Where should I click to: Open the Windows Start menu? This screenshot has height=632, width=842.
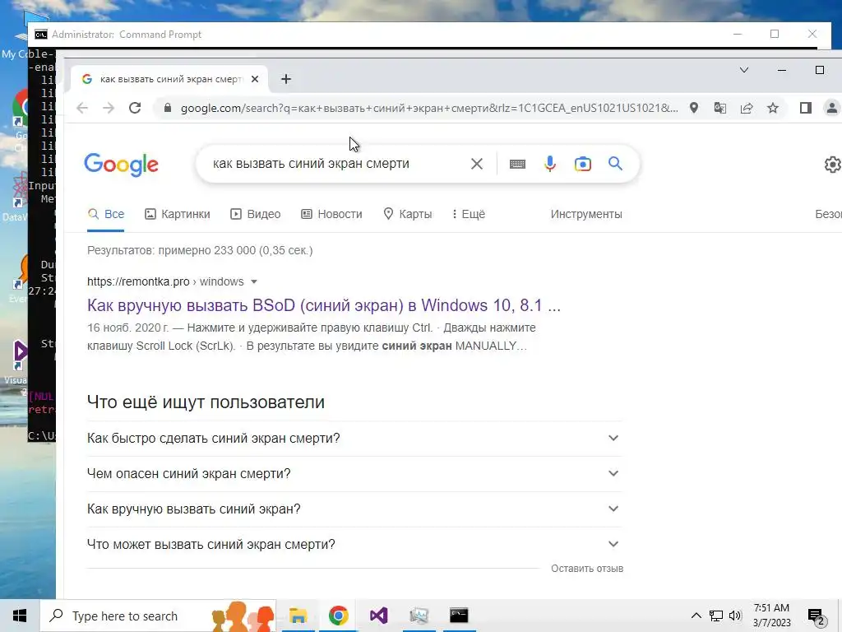point(20,616)
